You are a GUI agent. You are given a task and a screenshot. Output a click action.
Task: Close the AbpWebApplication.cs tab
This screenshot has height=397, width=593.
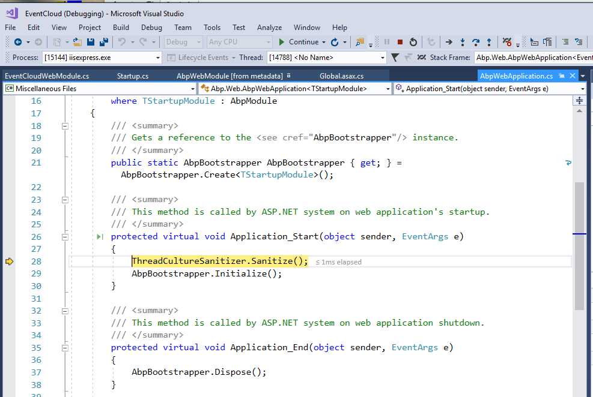click(x=573, y=76)
